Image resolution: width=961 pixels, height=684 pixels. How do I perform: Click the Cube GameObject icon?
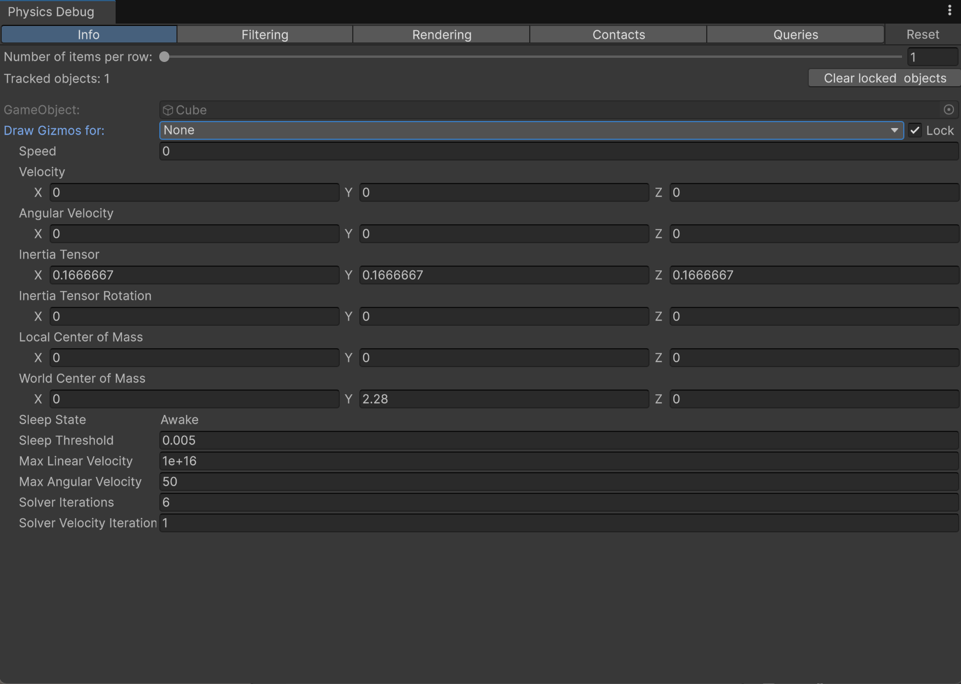click(x=168, y=110)
